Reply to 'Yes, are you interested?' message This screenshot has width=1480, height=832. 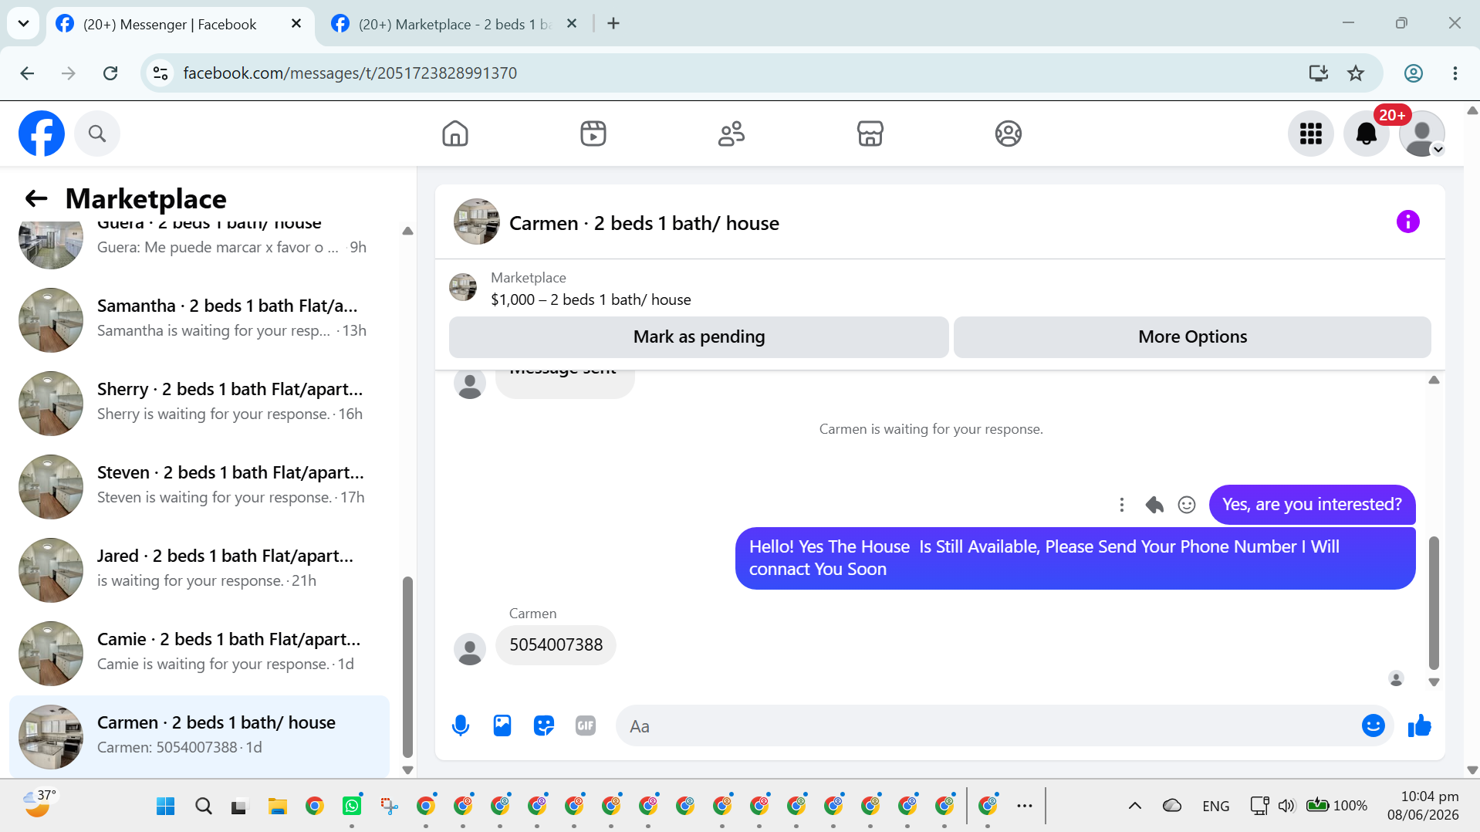[1154, 505]
